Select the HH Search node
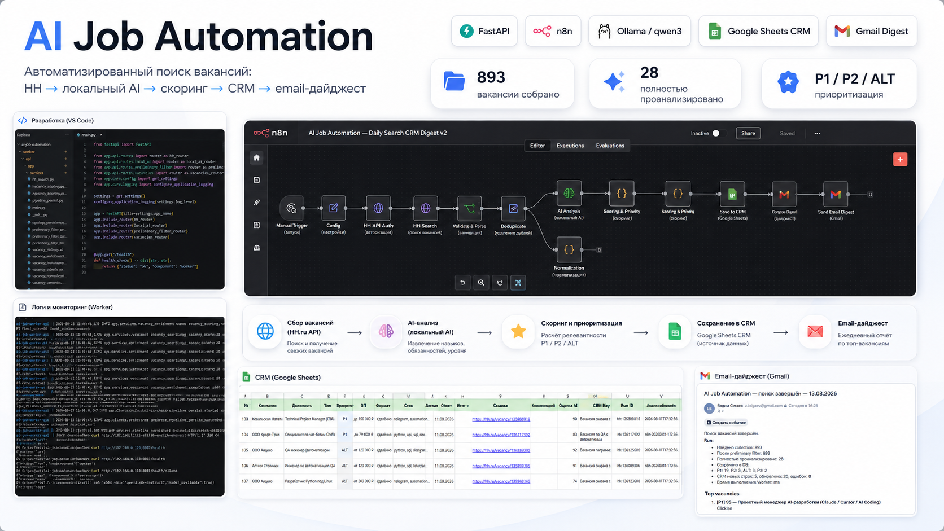The height and width of the screenshot is (531, 944). pos(425,208)
